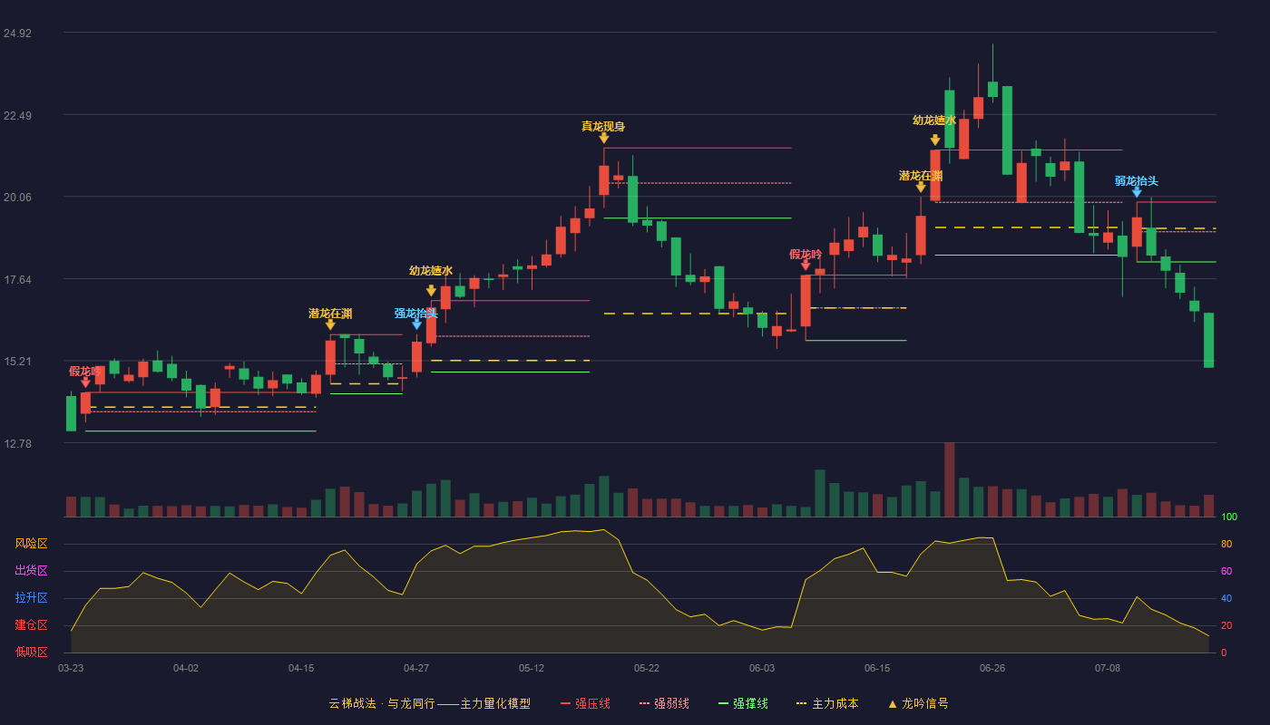Click the 出货区 zone label
The image size is (1270, 725).
(31, 571)
